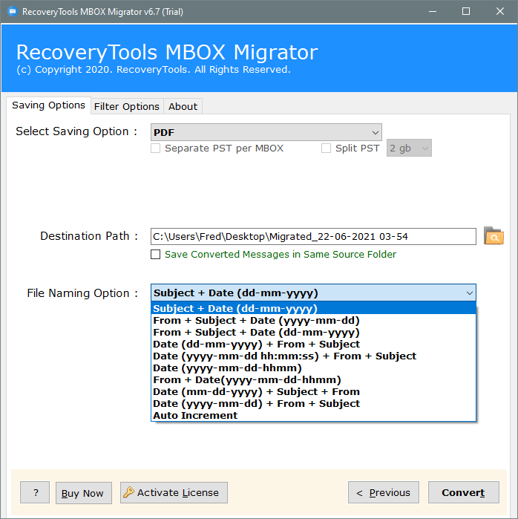Select Date (yyyy-mm-dd) + From + Subject

(x=313, y=404)
